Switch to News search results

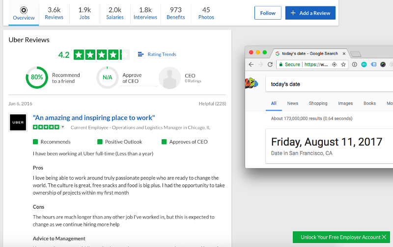point(292,103)
